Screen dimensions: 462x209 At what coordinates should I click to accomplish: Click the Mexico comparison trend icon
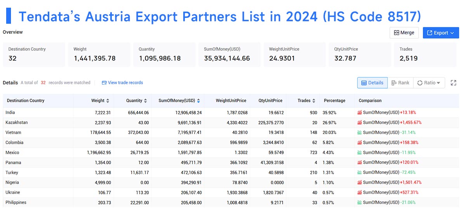[x=360, y=152]
